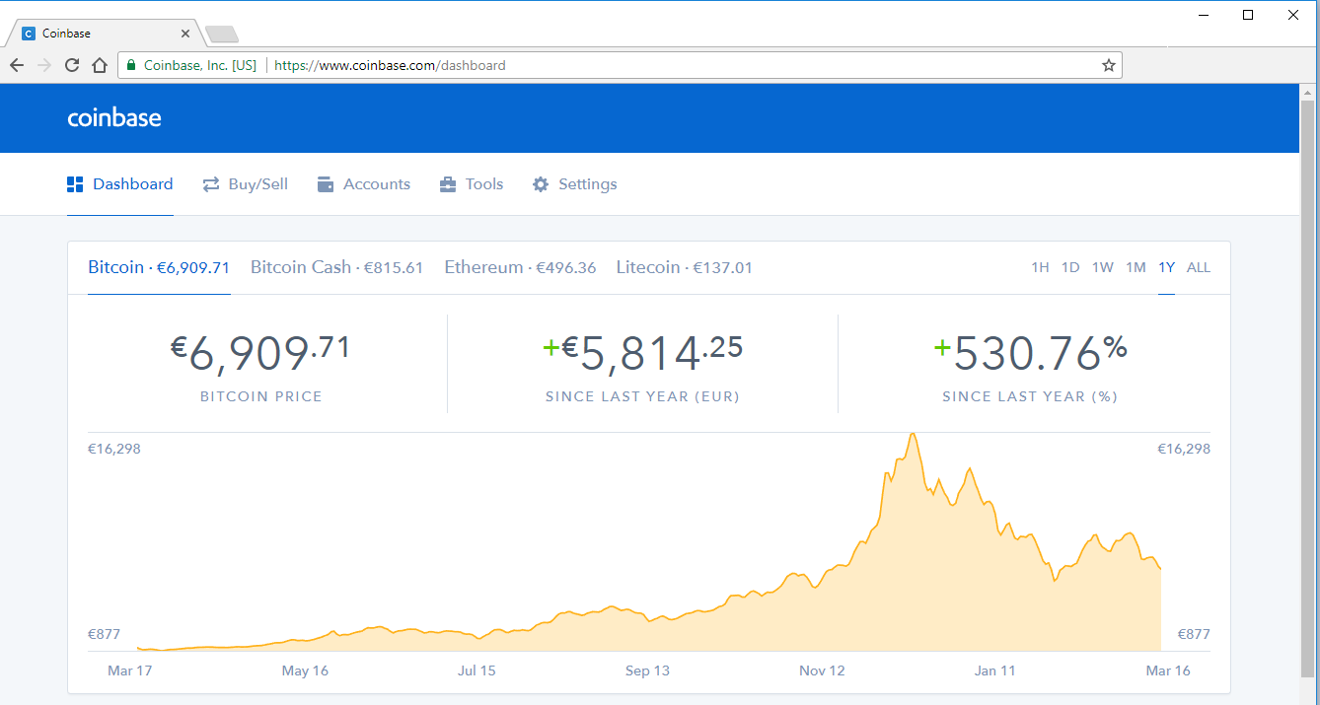Viewport: 1320px width, 705px height.
Task: View site security info via padlock icon
Action: (131, 65)
